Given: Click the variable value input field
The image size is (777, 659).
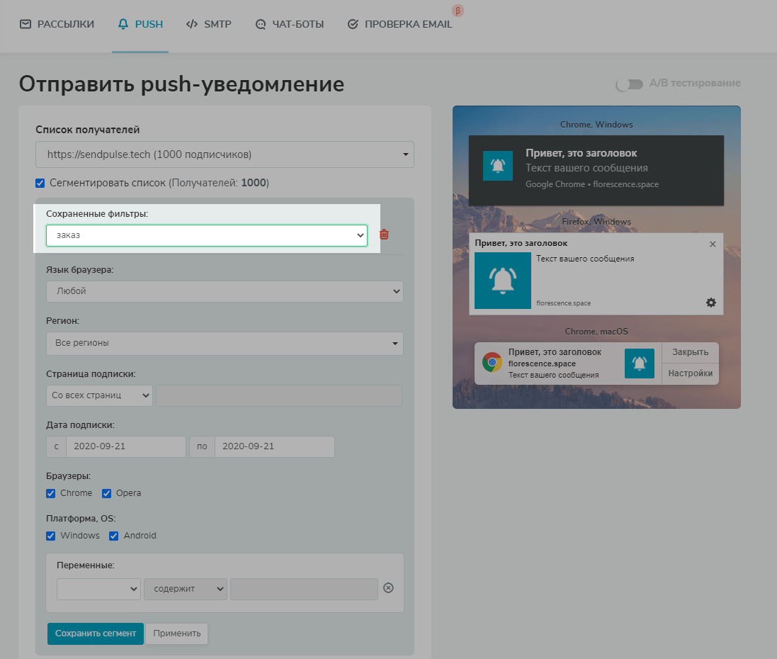Looking at the screenshot, I should [305, 589].
